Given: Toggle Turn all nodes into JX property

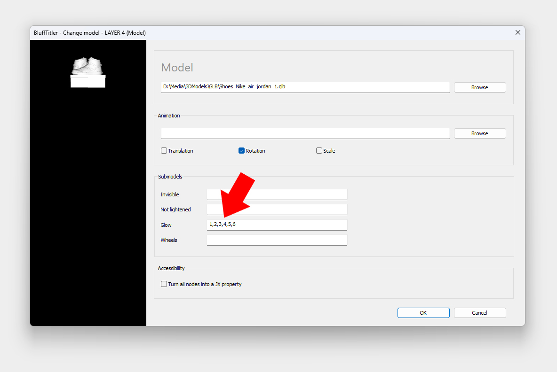Looking at the screenshot, I should (x=164, y=284).
